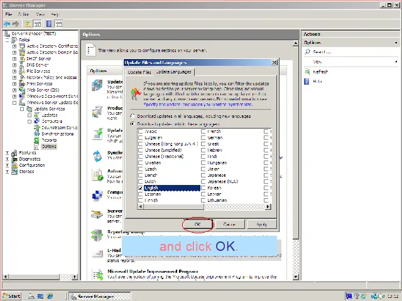
Task: Click the Windows Deployment Services role icon
Action: [23, 96]
